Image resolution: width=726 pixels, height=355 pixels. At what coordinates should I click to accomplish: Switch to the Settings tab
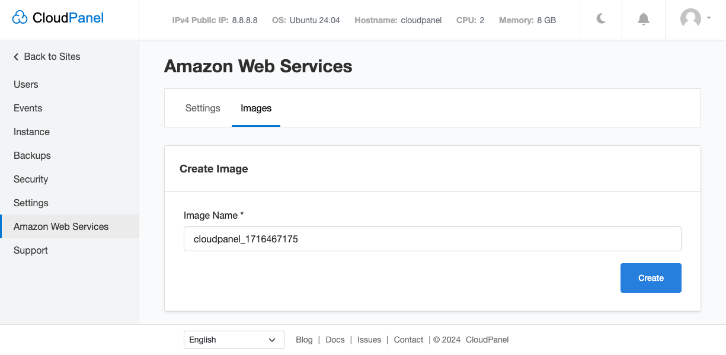click(203, 108)
